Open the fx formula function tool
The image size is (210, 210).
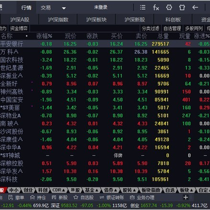pos(156,8)
